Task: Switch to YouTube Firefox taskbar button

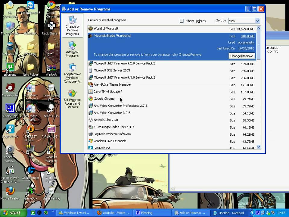Action: (113, 213)
